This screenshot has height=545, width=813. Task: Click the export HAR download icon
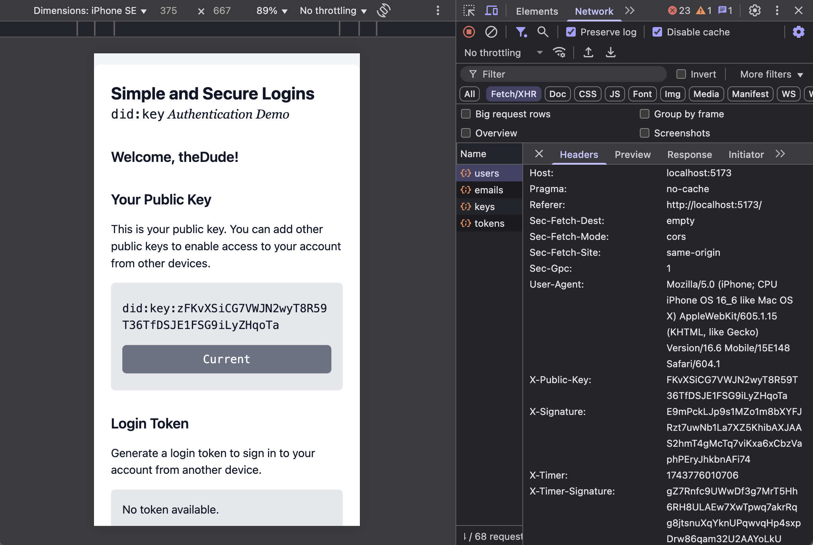(x=610, y=53)
